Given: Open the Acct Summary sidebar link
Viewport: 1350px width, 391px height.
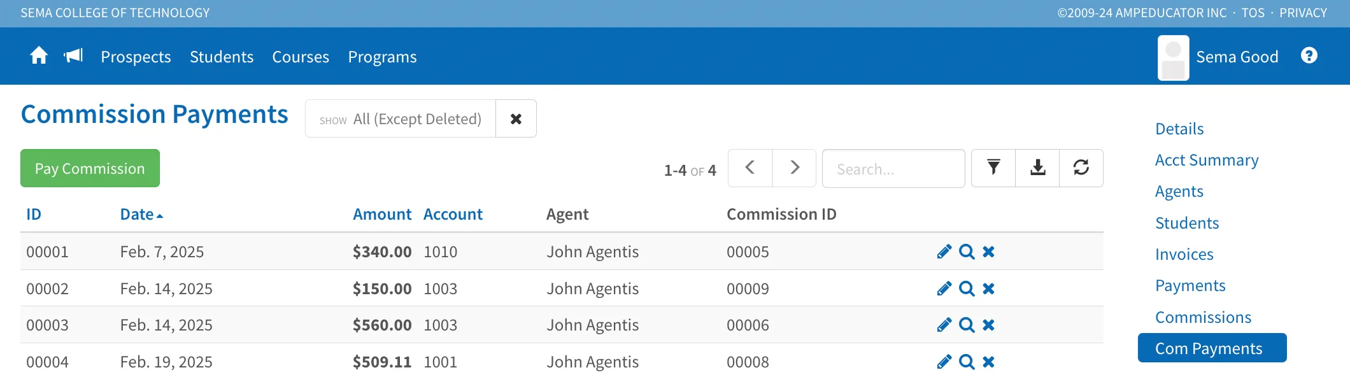Looking at the screenshot, I should 1207,160.
